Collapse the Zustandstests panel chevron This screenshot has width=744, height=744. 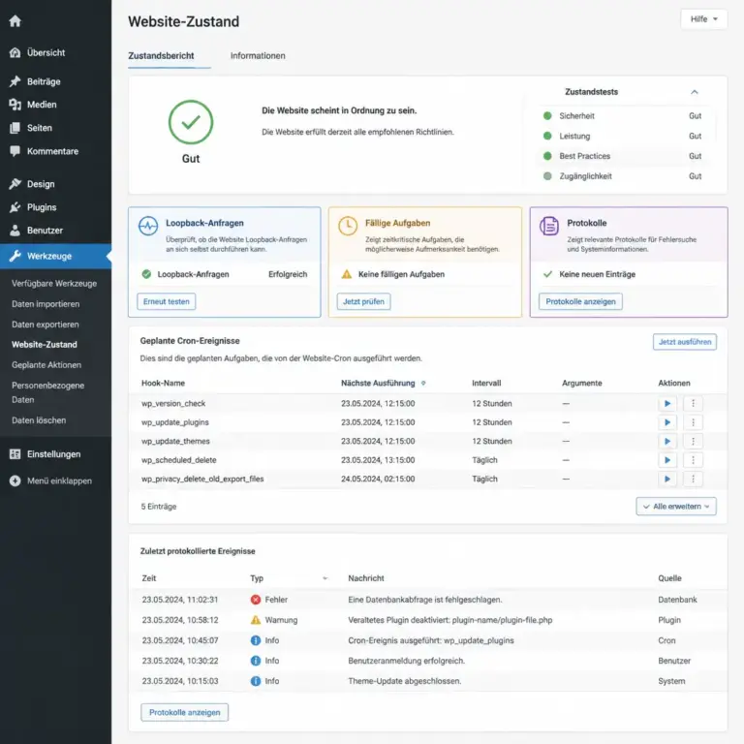[695, 92]
